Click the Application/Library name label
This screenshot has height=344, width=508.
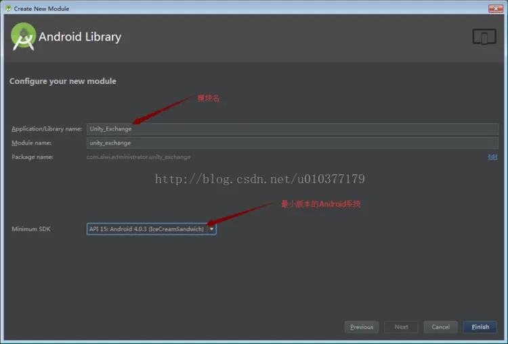(47, 128)
